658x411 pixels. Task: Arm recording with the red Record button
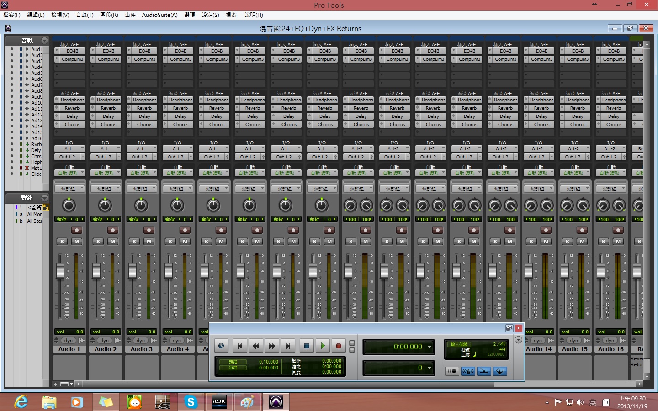pos(339,346)
